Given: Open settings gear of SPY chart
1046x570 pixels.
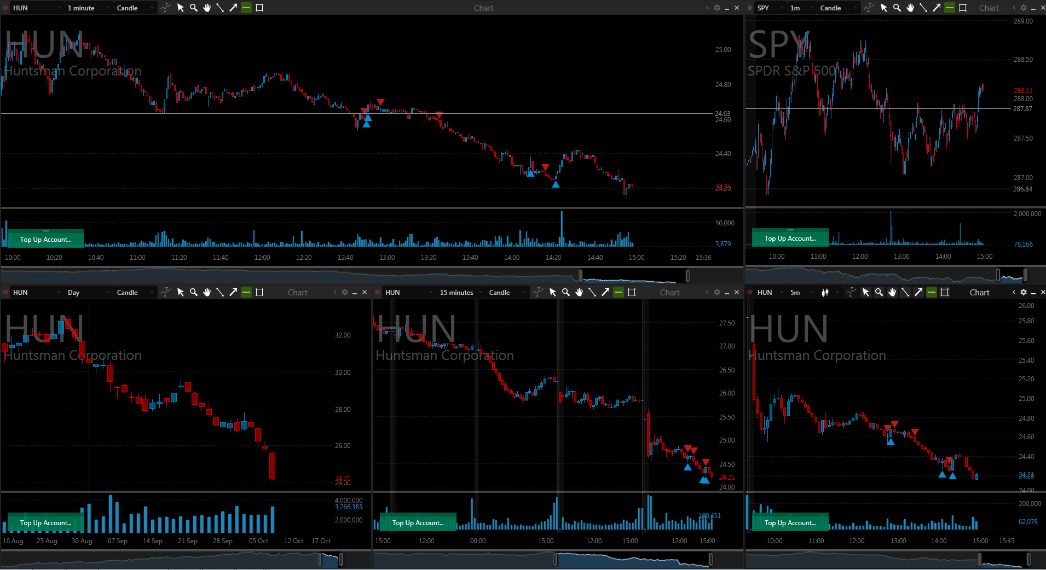Looking at the screenshot, I should pos(1024,8).
